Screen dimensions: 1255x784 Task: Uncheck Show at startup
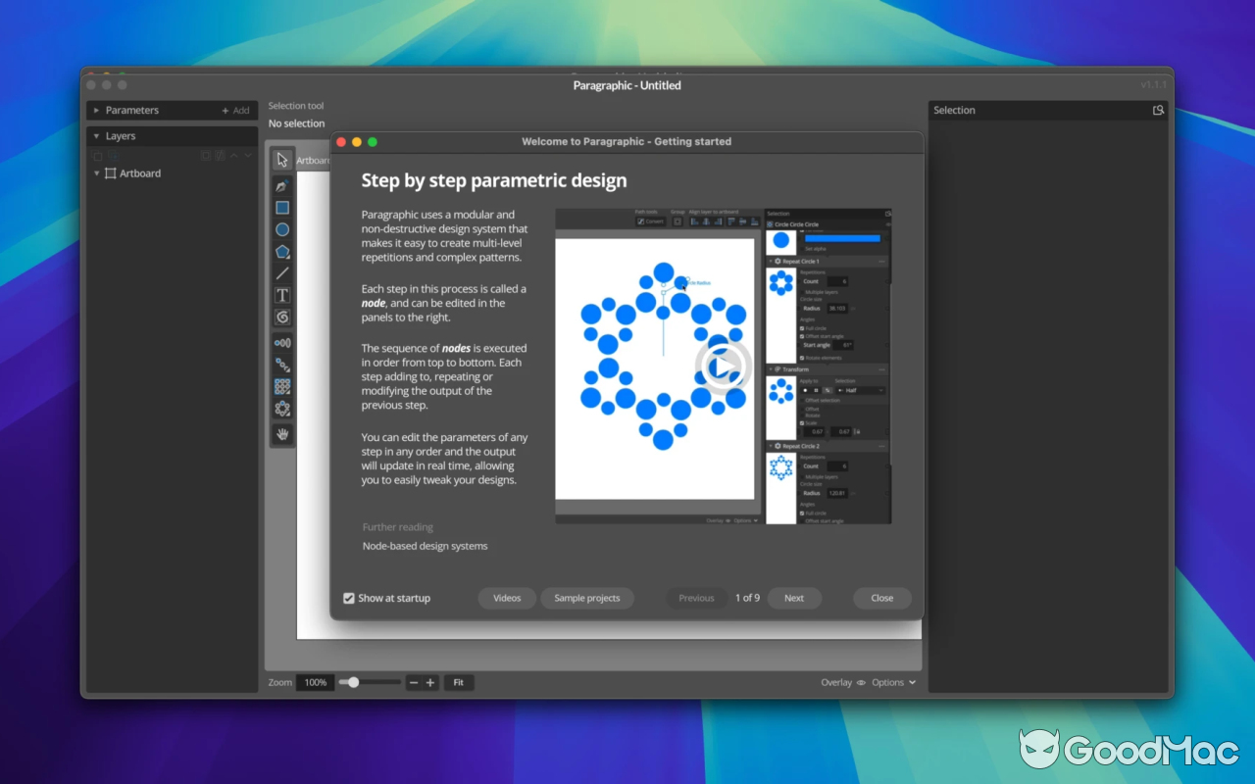[349, 598]
